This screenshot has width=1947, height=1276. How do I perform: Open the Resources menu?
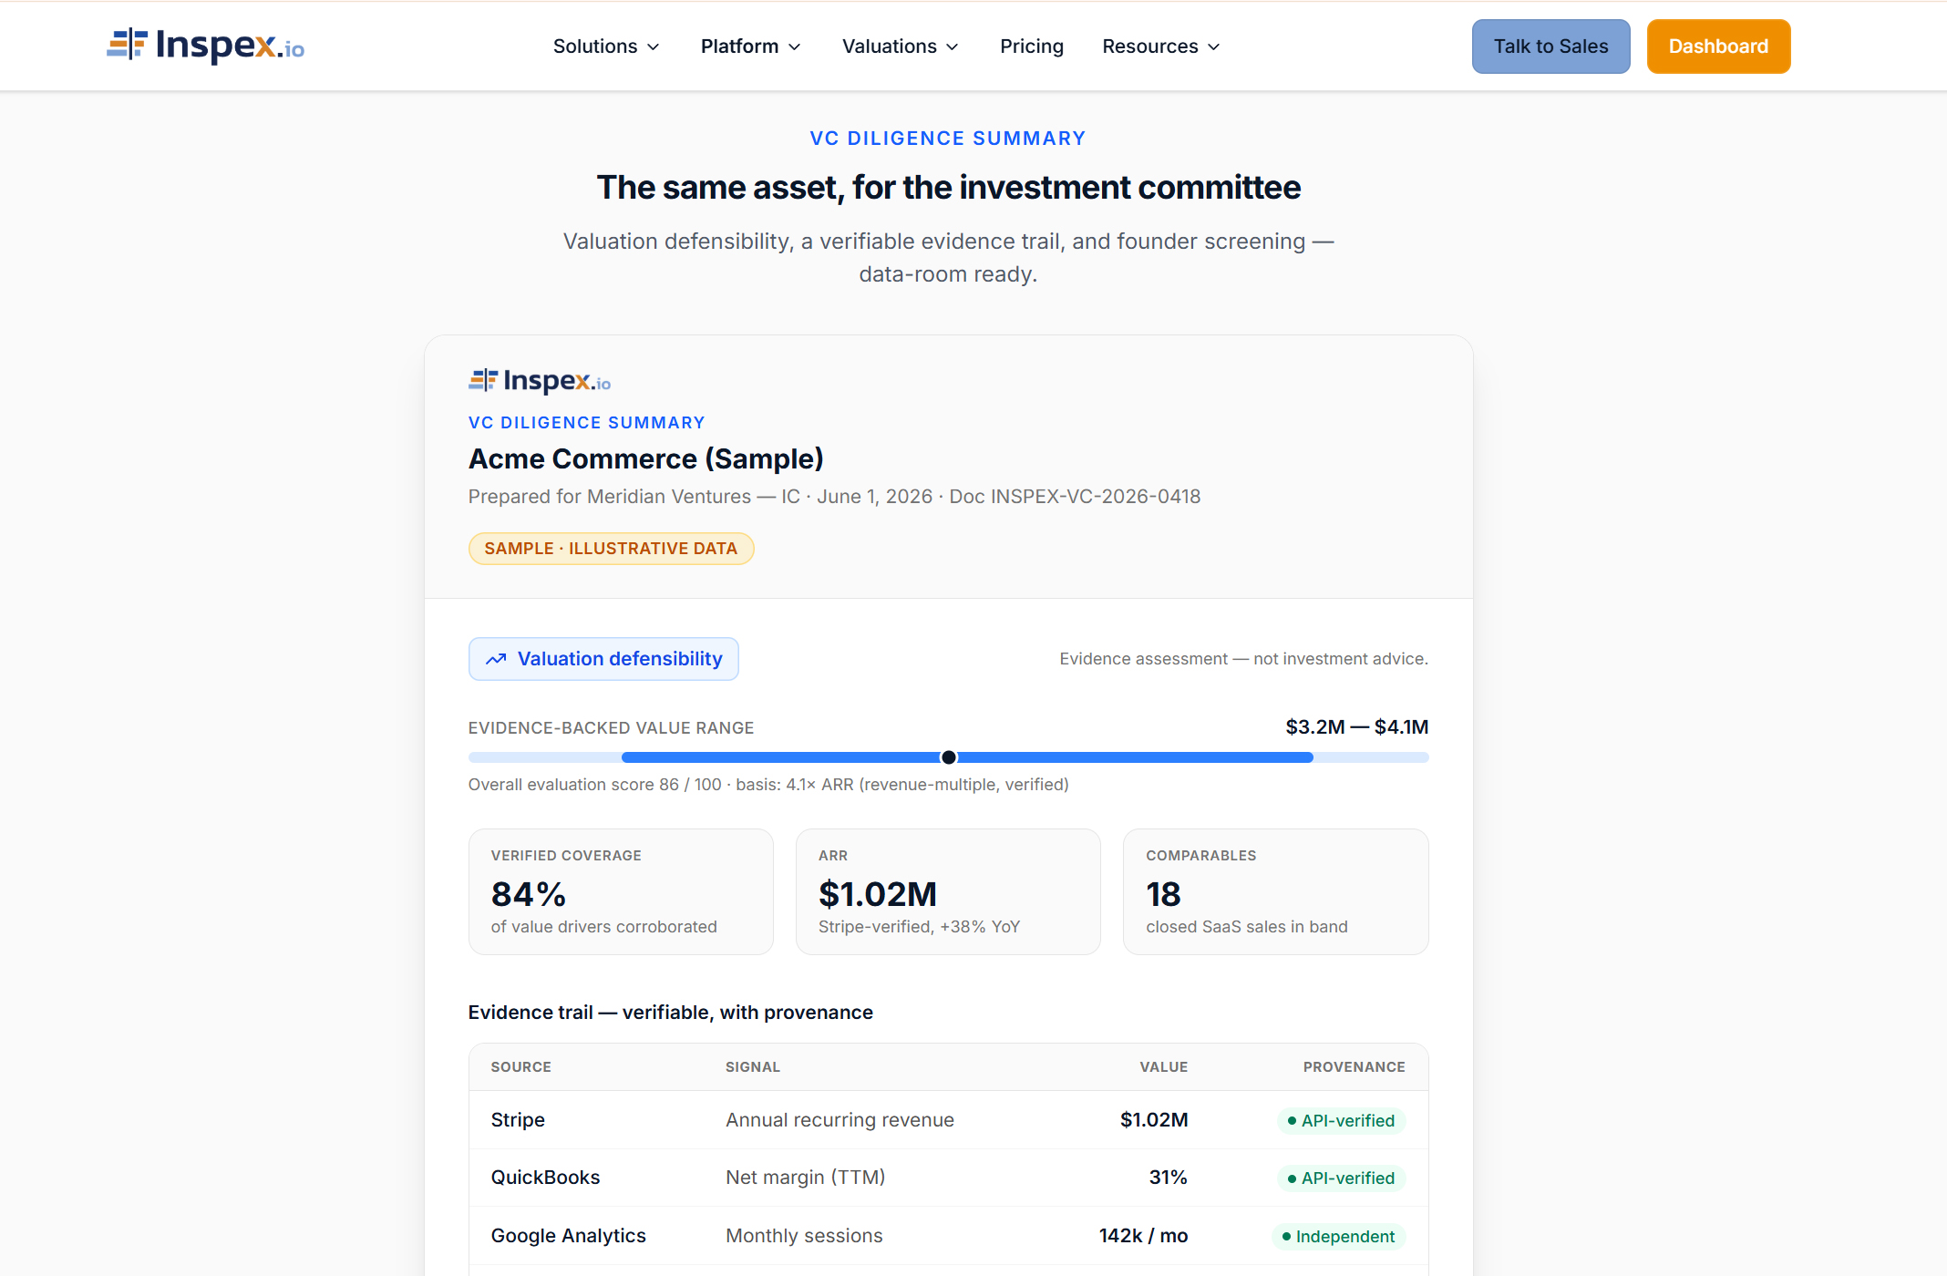click(1161, 46)
